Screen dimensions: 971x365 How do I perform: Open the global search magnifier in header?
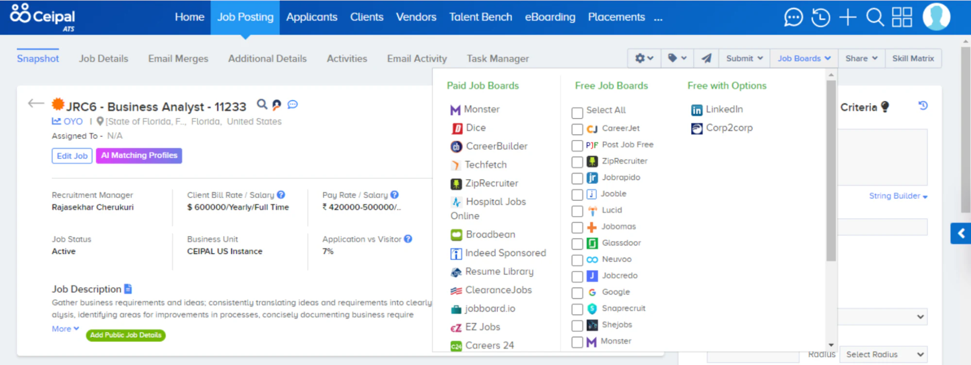point(875,17)
